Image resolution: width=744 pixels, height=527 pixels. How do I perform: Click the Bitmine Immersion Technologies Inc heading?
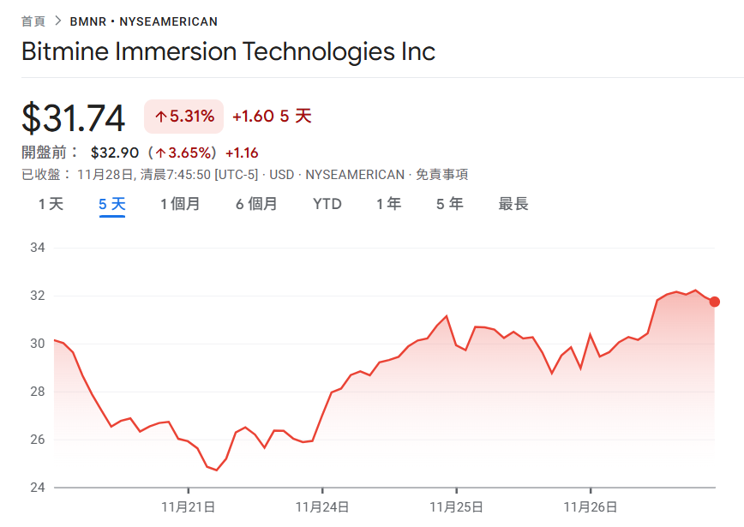[x=228, y=51]
